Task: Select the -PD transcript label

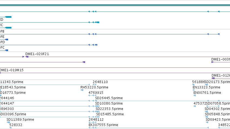Action: pos(2,42)
